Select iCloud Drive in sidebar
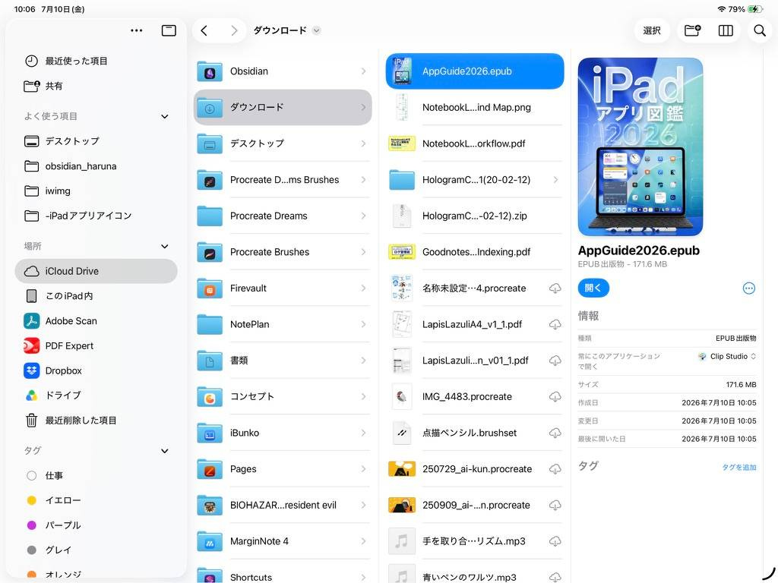Screen dimensions: 778x583 click(96, 271)
